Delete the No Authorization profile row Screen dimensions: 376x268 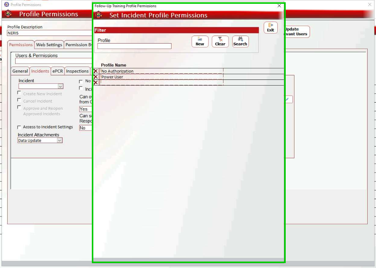coord(96,71)
